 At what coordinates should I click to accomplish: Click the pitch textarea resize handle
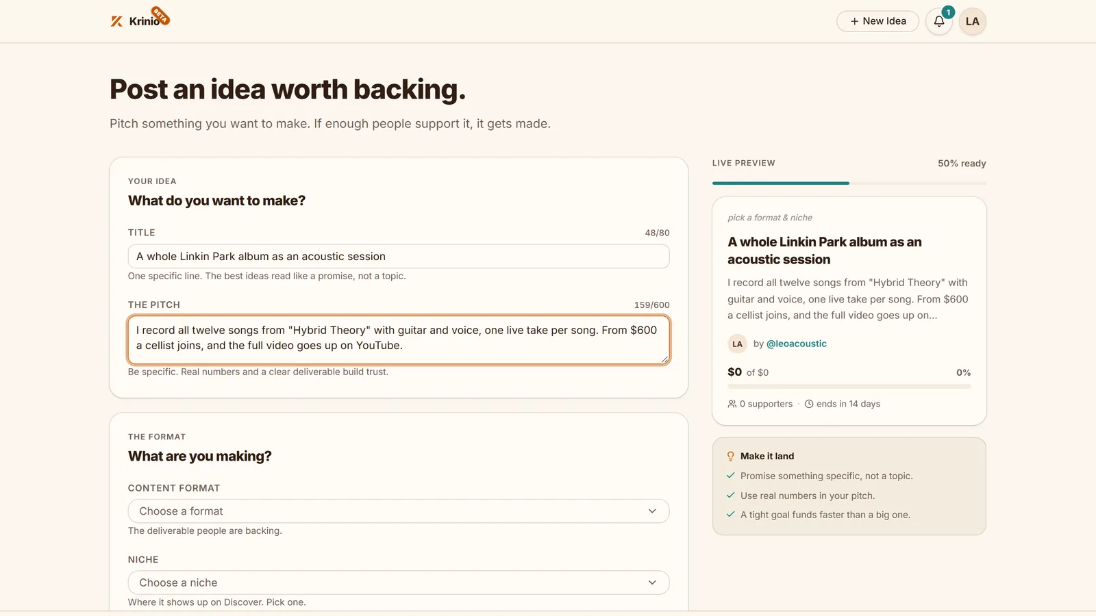click(x=664, y=359)
